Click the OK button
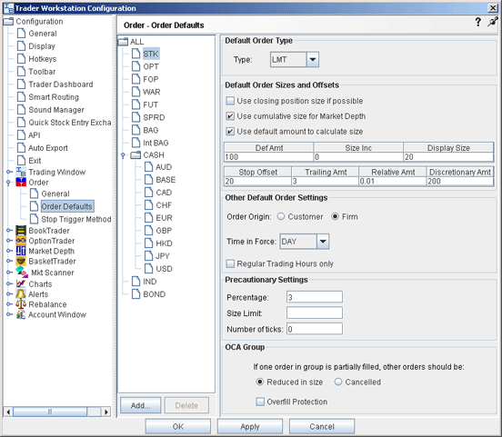Viewport: 502px width, 437px height. [x=178, y=426]
